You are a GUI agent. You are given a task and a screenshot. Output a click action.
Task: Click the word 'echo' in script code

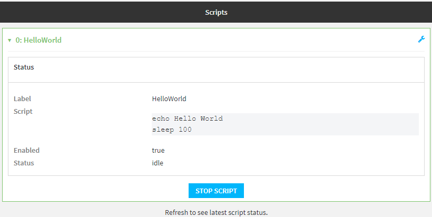(x=161, y=119)
